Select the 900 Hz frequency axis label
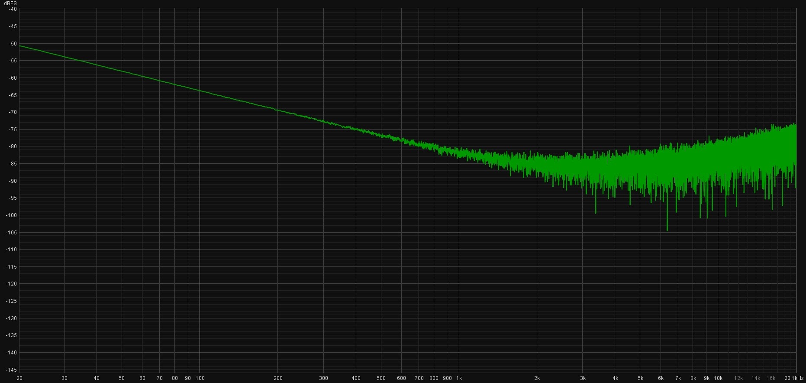This screenshot has height=383, width=806. click(448, 378)
